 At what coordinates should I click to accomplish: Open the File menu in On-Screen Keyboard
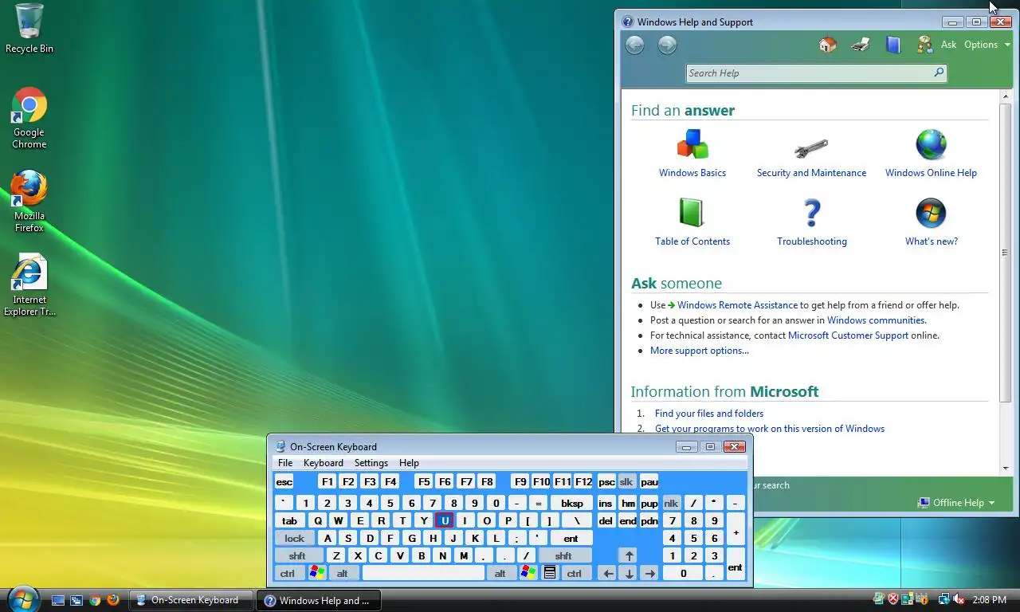285,462
